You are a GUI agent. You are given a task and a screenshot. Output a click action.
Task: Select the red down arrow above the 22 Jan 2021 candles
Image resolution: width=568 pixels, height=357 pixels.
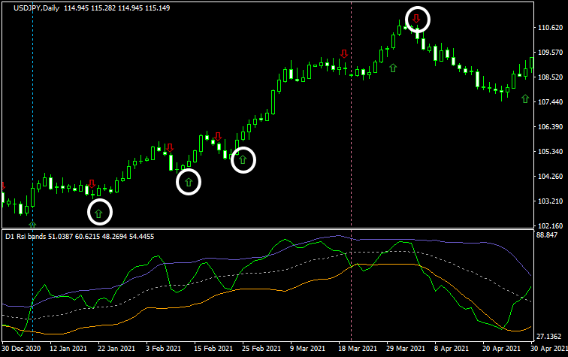(x=92, y=183)
